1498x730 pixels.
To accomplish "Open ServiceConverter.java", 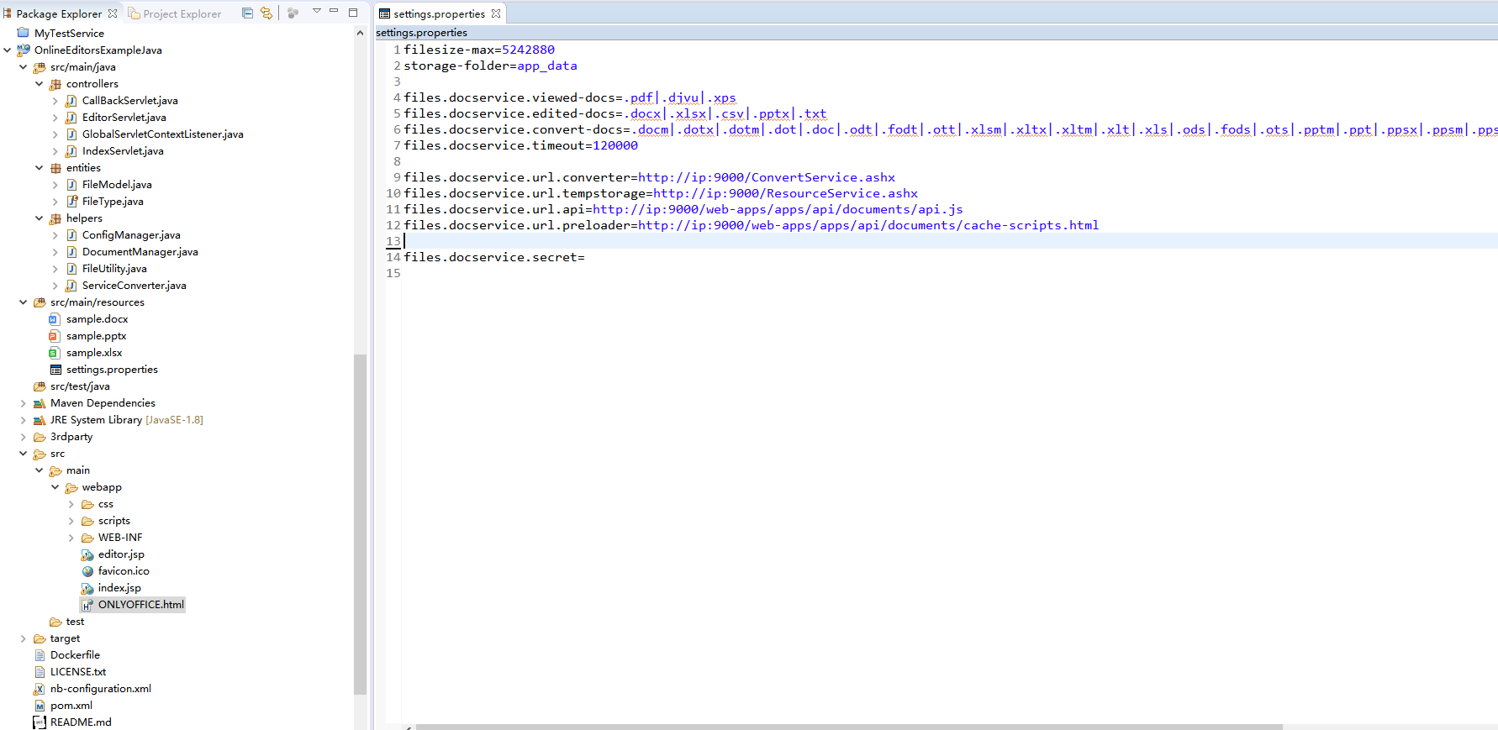I will [x=134, y=286].
